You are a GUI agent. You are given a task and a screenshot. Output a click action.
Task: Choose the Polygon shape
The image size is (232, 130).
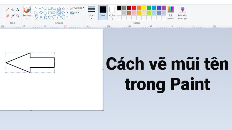[x=59, y=8]
